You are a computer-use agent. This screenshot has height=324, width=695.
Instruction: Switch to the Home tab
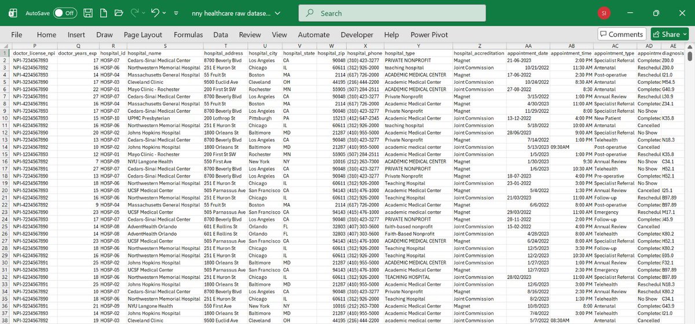coord(47,35)
